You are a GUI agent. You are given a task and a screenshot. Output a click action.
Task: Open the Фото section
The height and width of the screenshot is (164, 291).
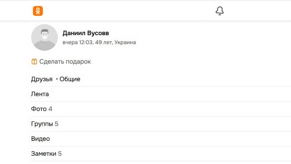pos(39,109)
